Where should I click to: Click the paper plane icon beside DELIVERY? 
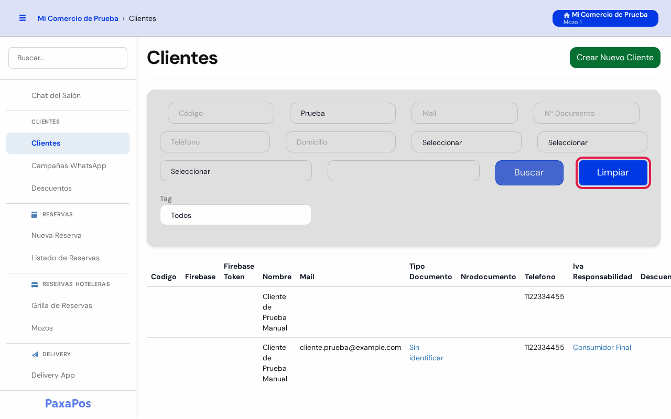(35, 355)
